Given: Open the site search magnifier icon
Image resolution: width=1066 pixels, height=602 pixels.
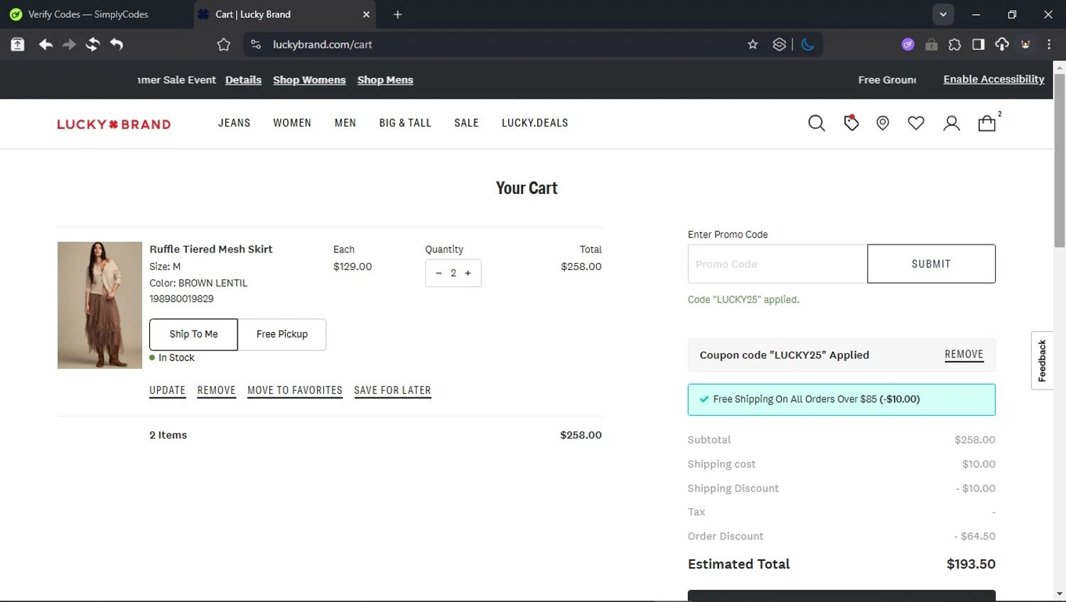Looking at the screenshot, I should [816, 124].
